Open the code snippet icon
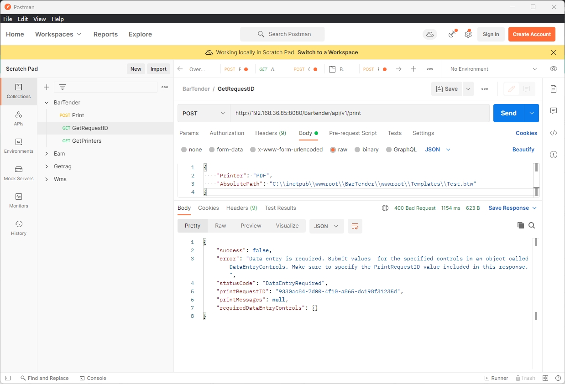This screenshot has height=384, width=565. 554,133
